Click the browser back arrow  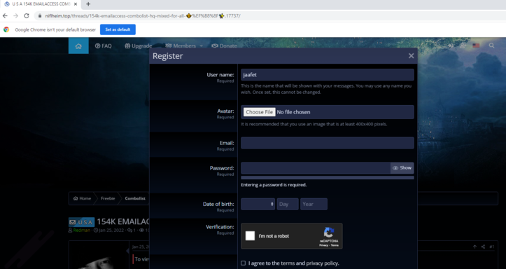5,15
